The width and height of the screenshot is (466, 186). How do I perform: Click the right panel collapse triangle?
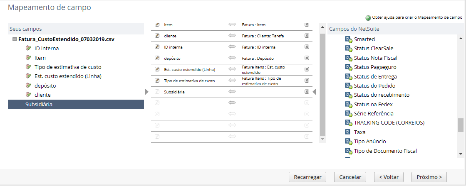click(x=315, y=92)
